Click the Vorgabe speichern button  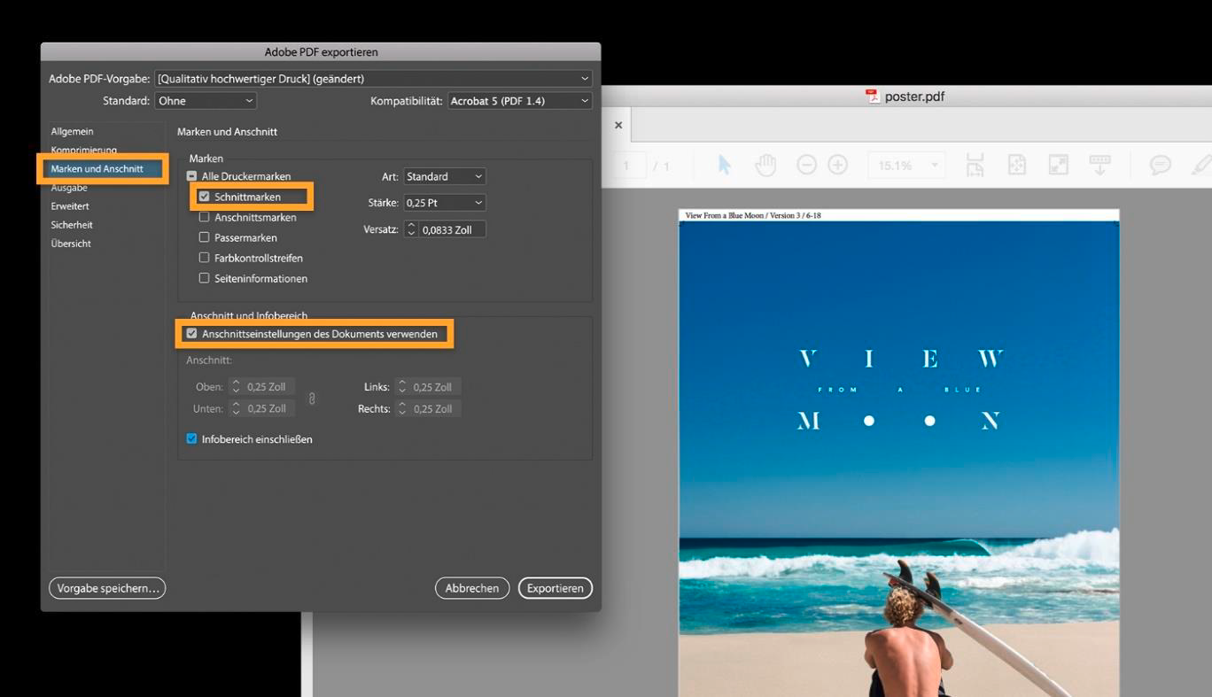click(x=107, y=588)
